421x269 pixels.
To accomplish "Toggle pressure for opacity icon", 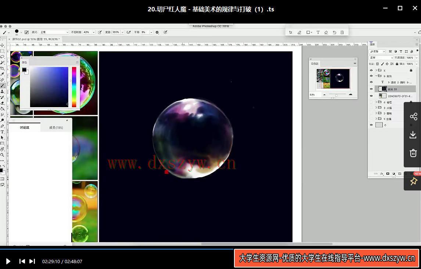I will point(100,32).
